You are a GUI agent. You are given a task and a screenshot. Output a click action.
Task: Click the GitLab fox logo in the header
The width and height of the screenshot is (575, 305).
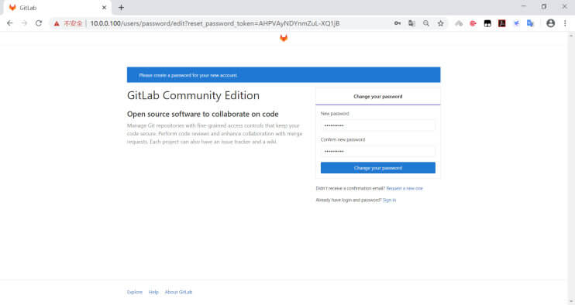(x=284, y=38)
